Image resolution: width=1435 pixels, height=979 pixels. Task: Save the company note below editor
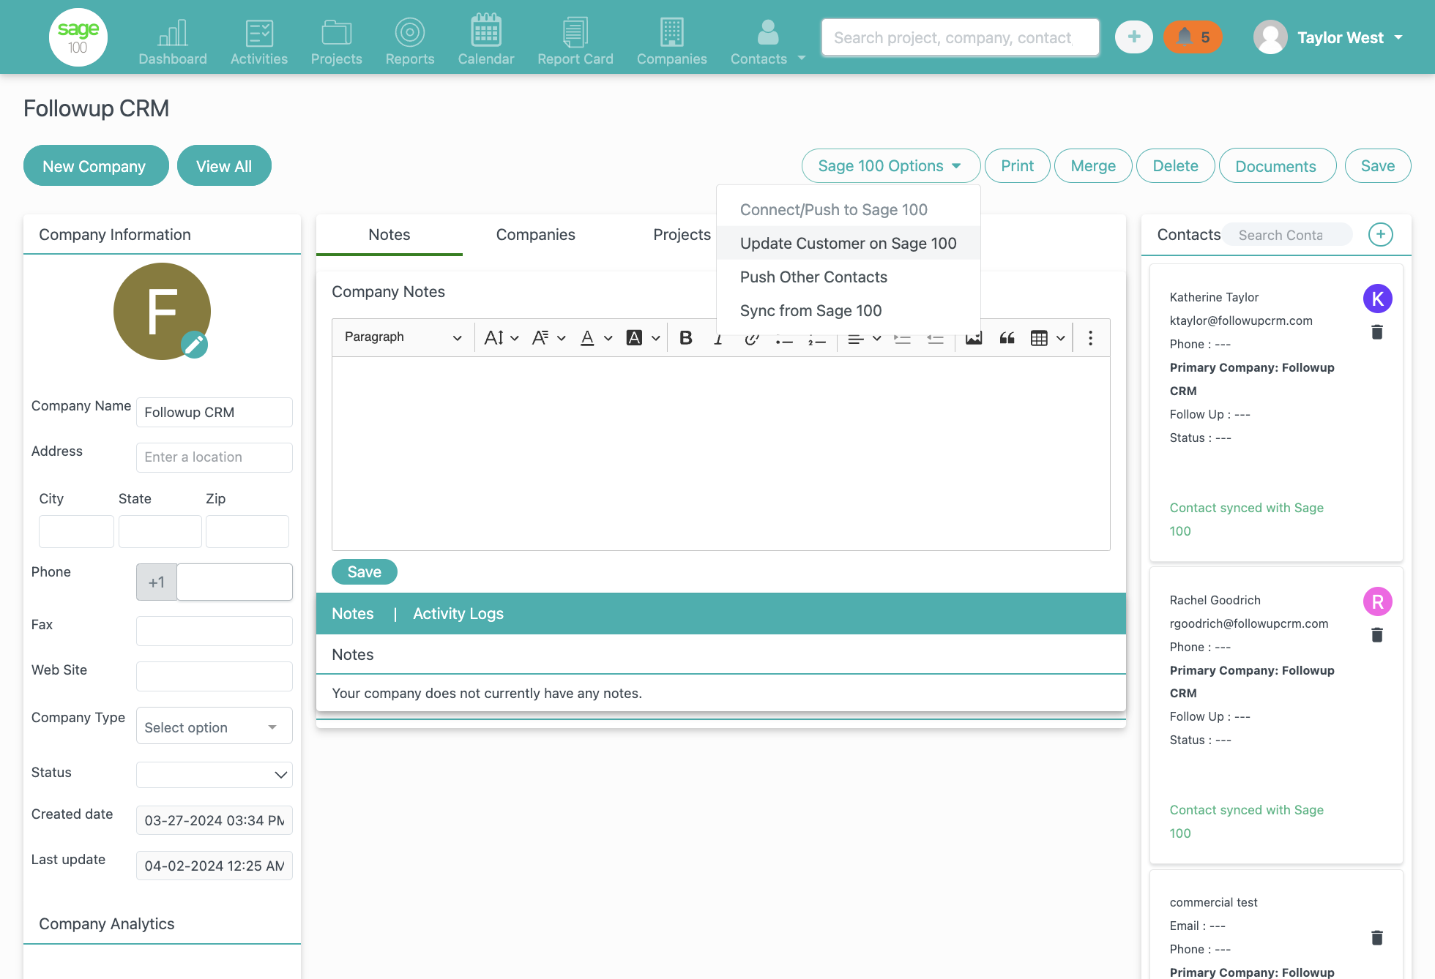(x=365, y=572)
